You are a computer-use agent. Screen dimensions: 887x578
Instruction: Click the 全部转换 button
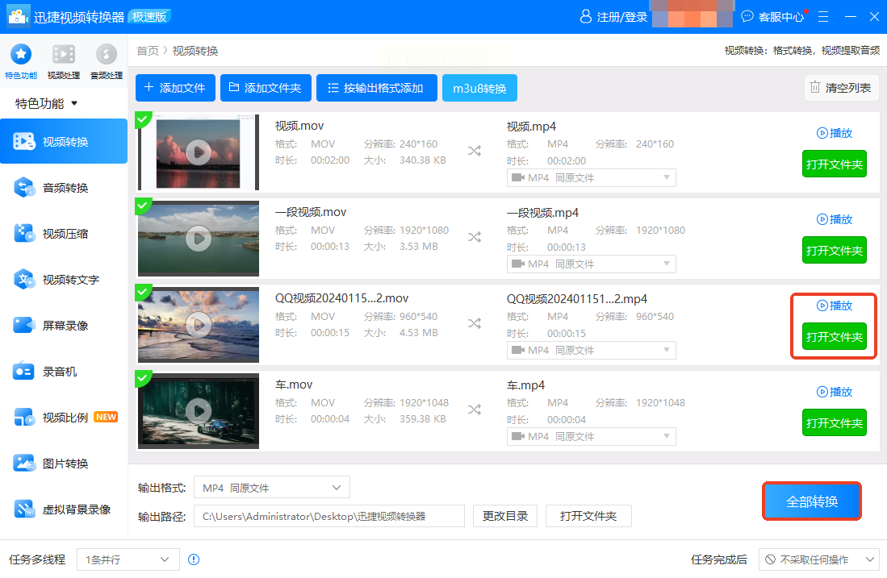pos(812,501)
